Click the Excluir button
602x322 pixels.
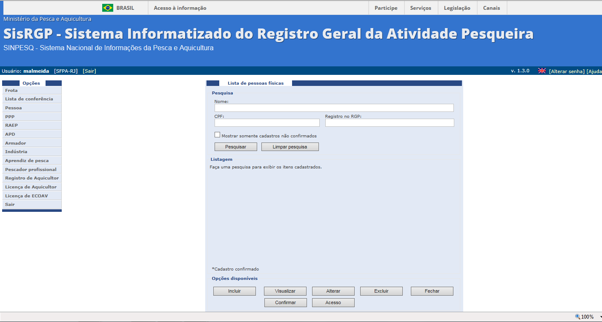point(381,291)
